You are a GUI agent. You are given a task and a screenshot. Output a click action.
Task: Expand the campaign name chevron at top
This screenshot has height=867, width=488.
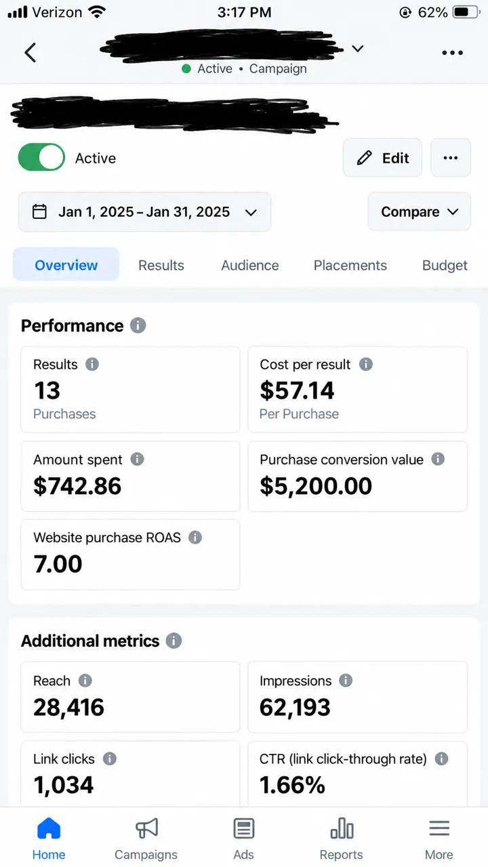358,49
